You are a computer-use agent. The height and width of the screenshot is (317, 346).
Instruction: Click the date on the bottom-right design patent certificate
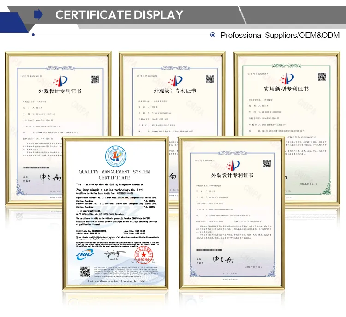pos(254,267)
